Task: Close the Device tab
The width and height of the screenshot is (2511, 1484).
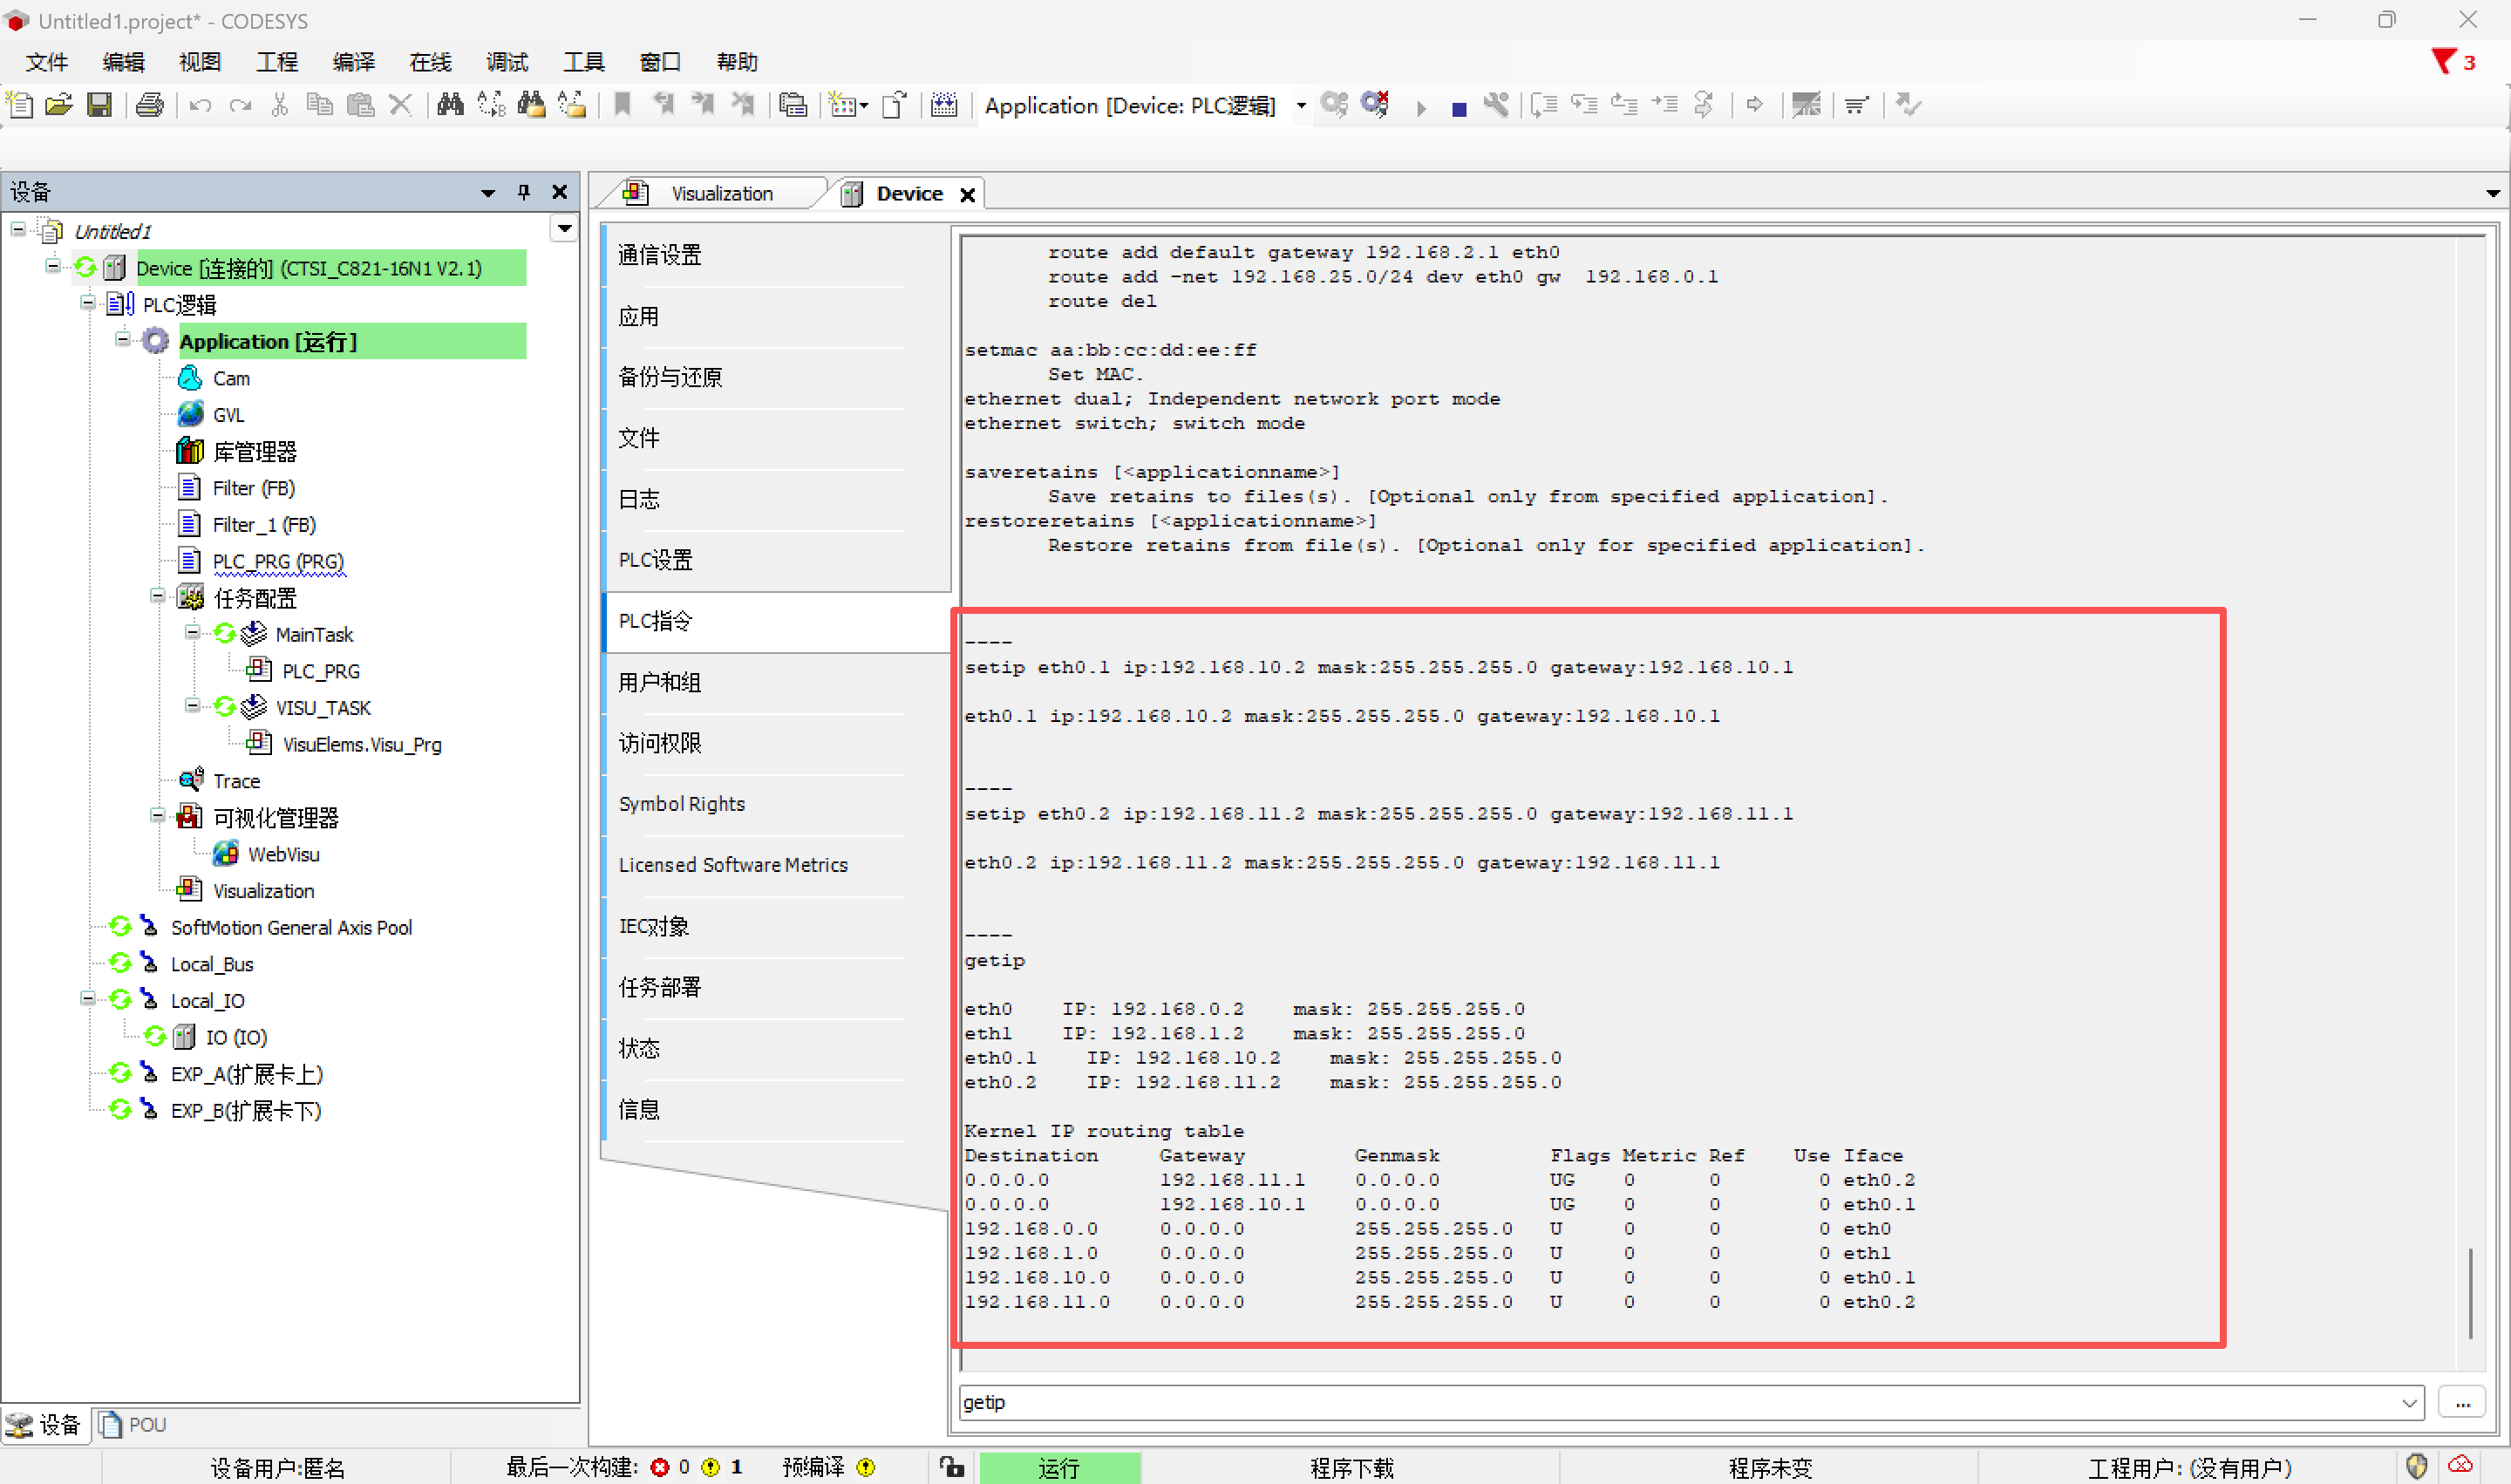Action: point(967,194)
